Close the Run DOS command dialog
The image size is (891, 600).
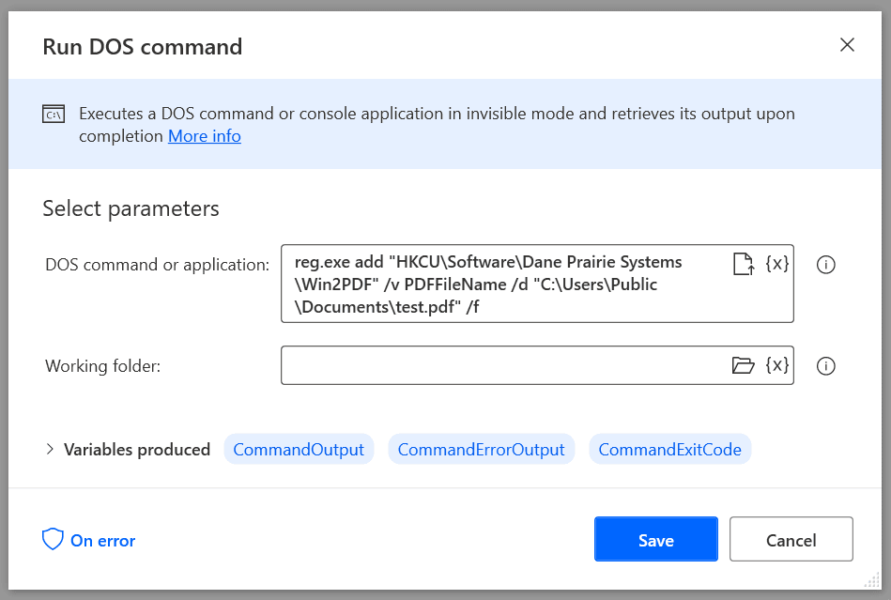click(847, 44)
